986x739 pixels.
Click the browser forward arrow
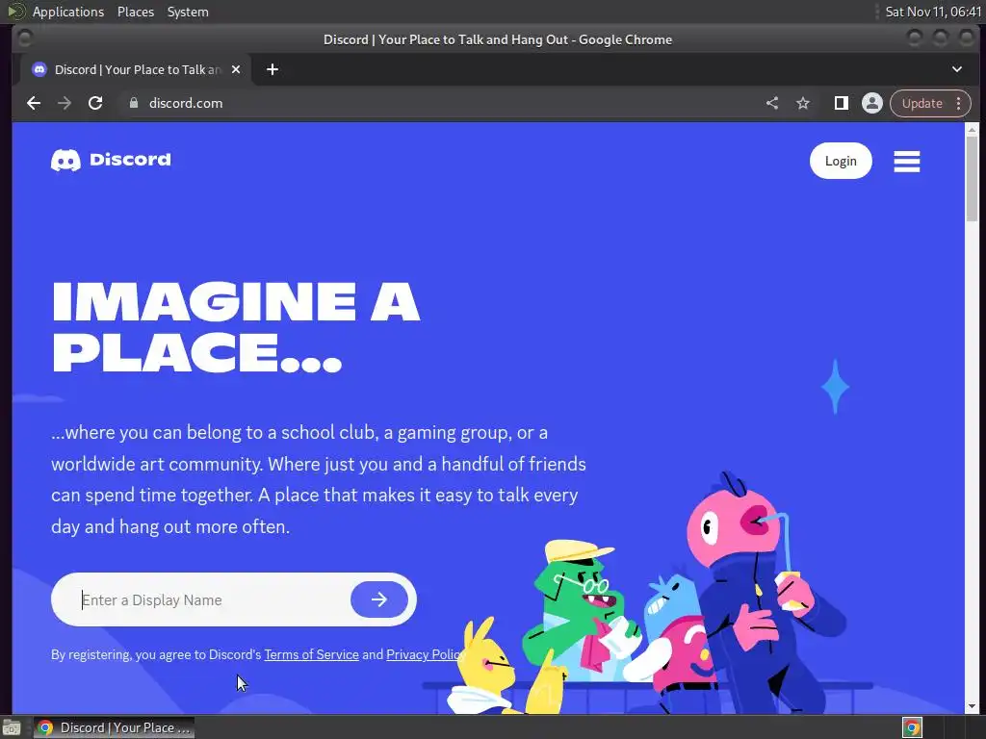pos(65,103)
